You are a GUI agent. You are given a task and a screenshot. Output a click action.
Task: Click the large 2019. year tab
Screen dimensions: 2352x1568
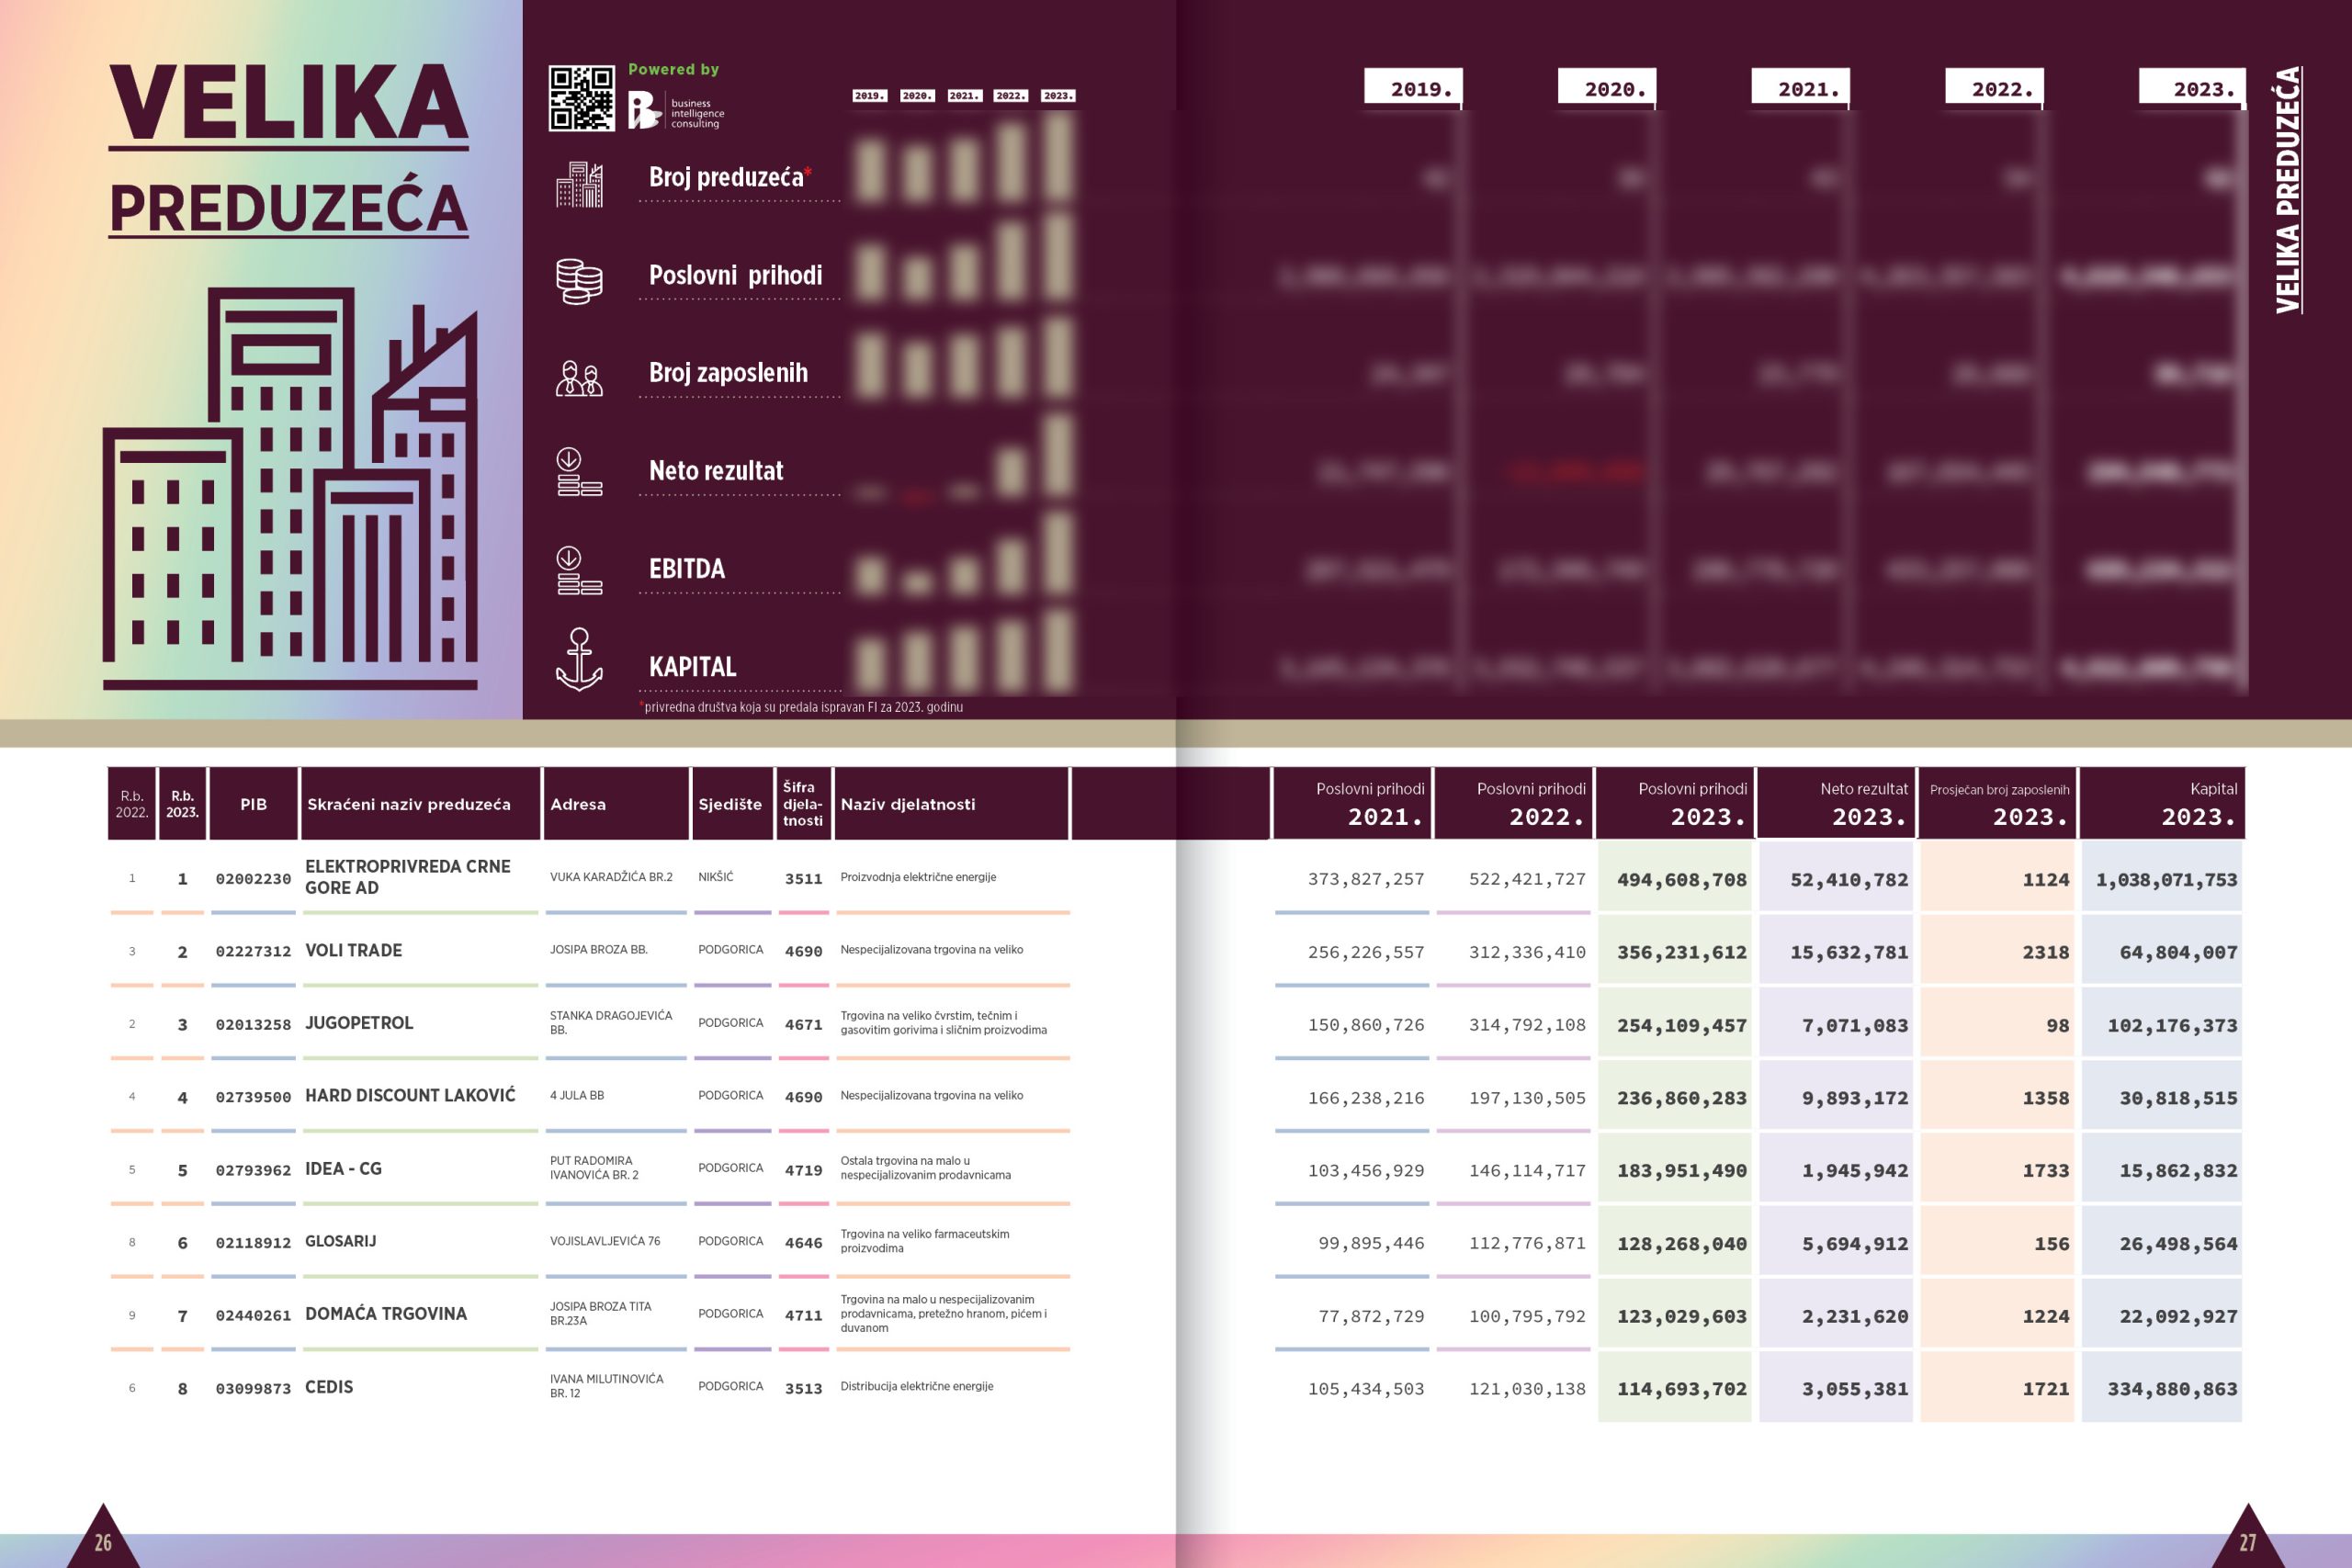coord(1414,88)
